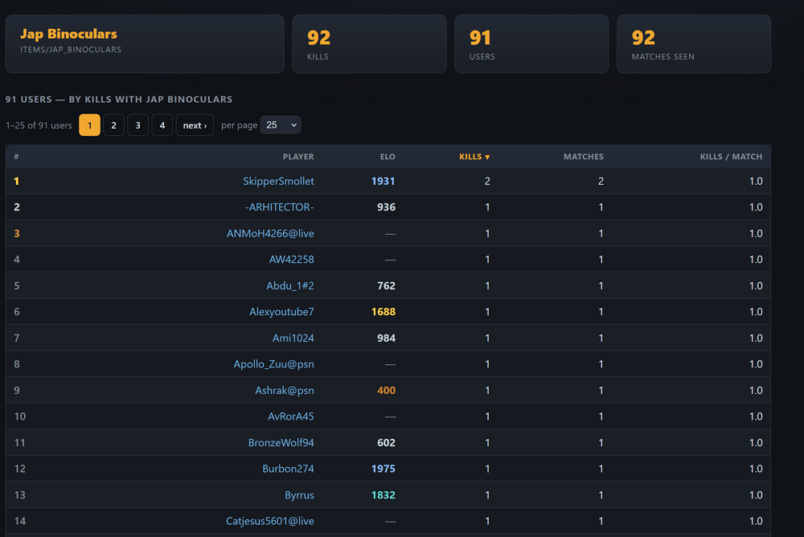
Task: Click the 92 KILLS stat card
Action: [369, 43]
